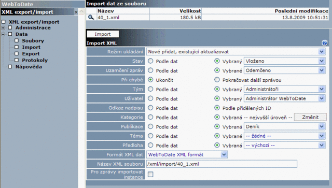Expand the Administrace tree node
This screenshot has height=188, width=332.
coord(3,27)
